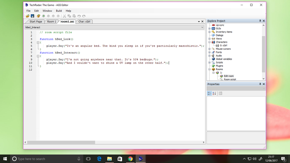Screen dimensions: 290x163
Task: Click the Redo arrow icon
Action: (84, 16)
